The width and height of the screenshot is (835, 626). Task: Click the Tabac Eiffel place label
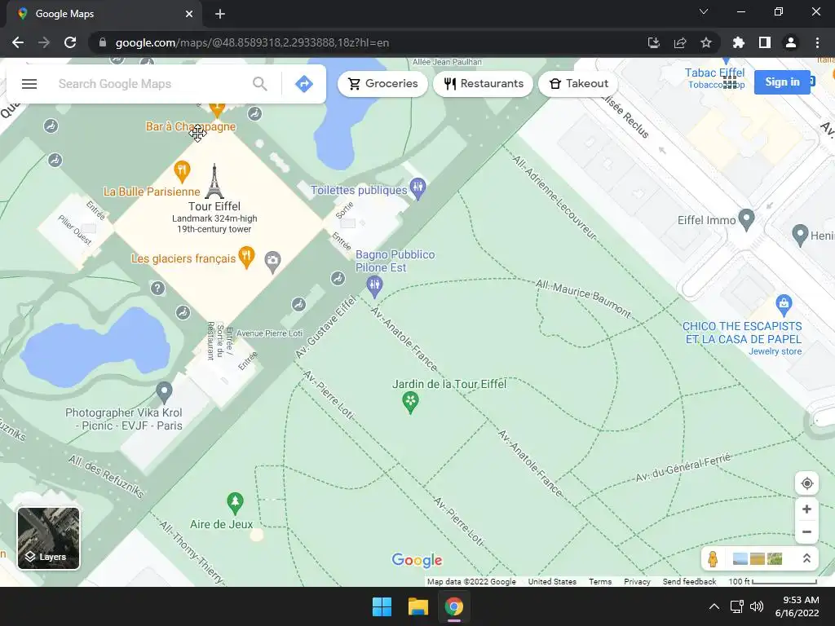click(x=714, y=73)
